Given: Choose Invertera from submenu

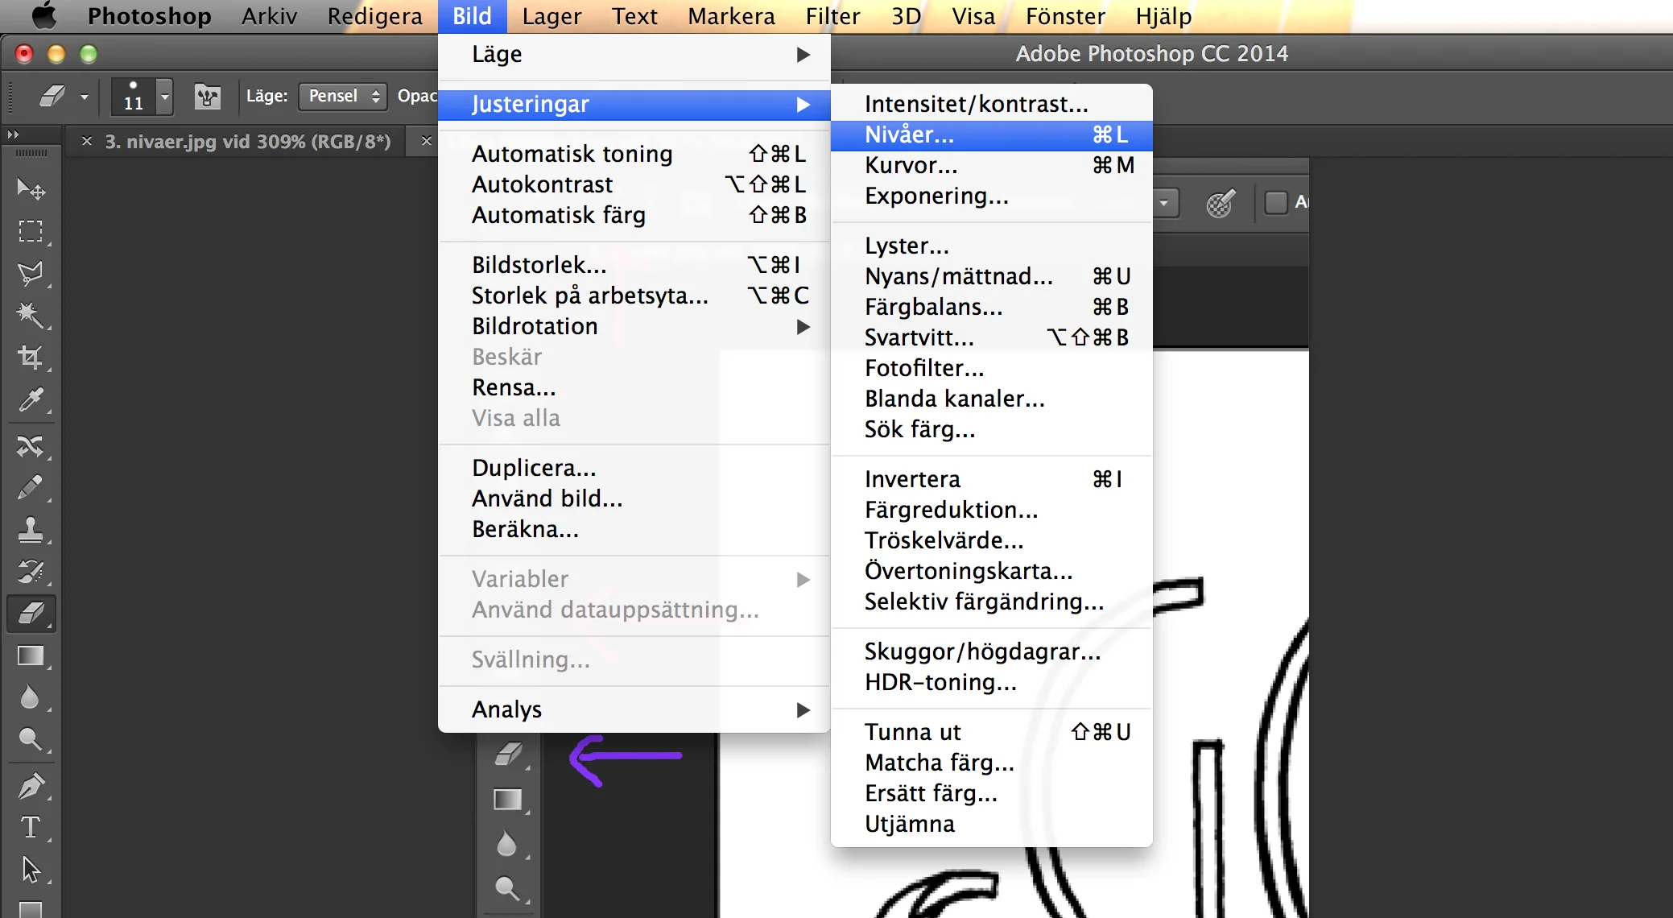Looking at the screenshot, I should [x=992, y=479].
